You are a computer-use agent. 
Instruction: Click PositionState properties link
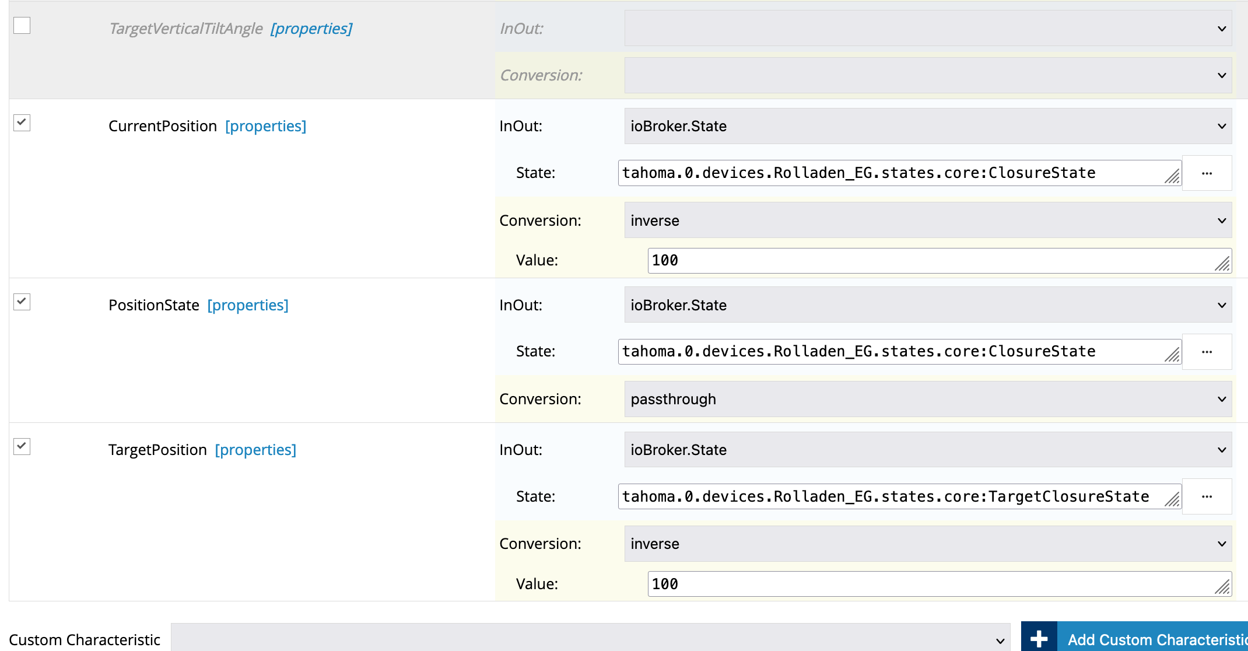(248, 305)
